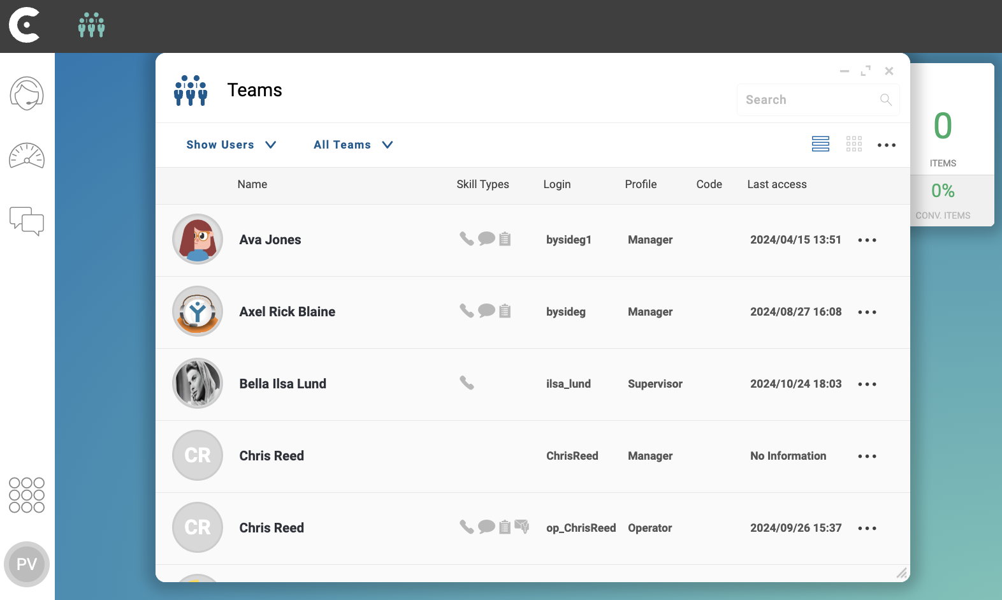
Task: Click the Teams window header icon
Action: 191,91
